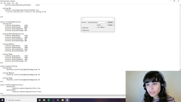Click the line 'setting $MediumButDefaultLow'
Image resolution: width=181 pixels, height=102 pixels.
point(13,34)
